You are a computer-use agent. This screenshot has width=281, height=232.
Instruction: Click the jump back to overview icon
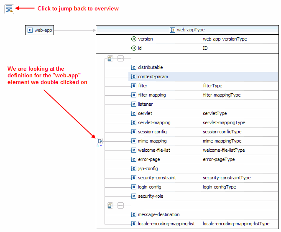[9, 9]
